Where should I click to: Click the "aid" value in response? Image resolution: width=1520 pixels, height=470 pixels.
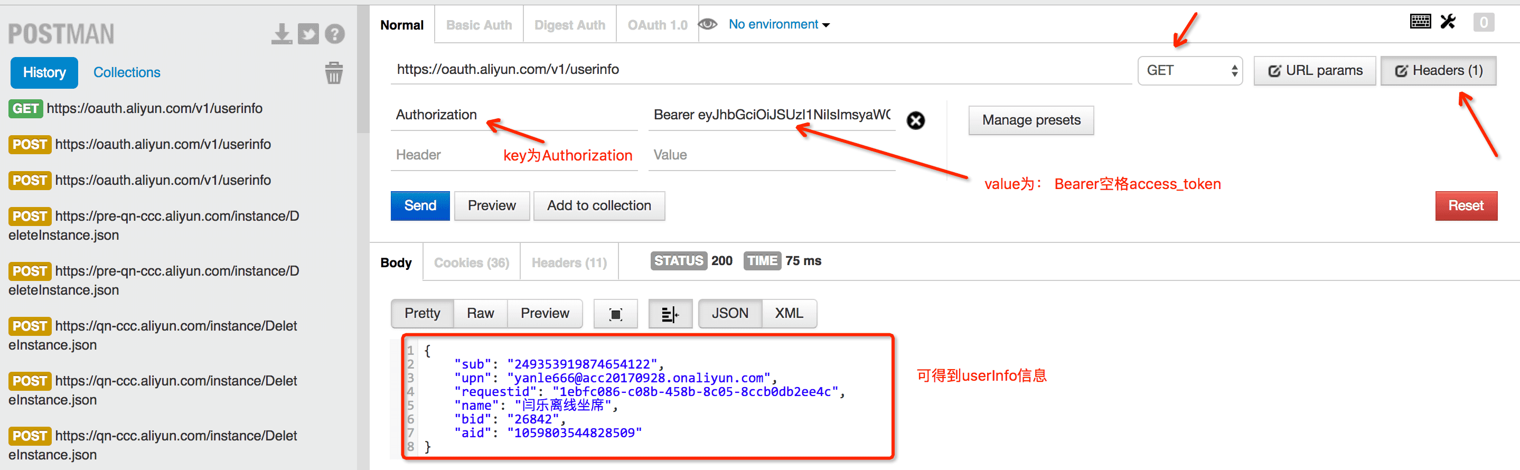point(574,433)
